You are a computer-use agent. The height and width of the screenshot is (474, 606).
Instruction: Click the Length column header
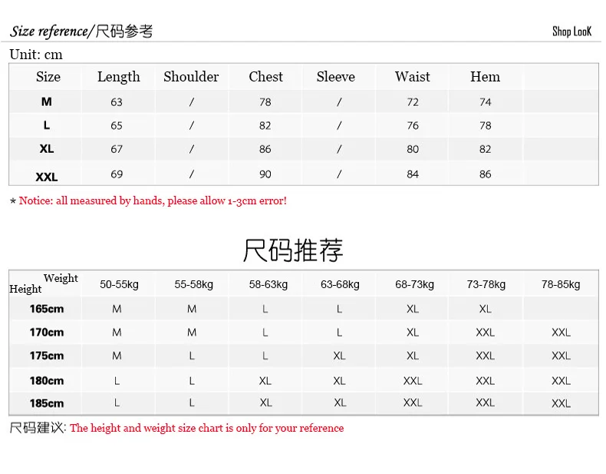[119, 77]
